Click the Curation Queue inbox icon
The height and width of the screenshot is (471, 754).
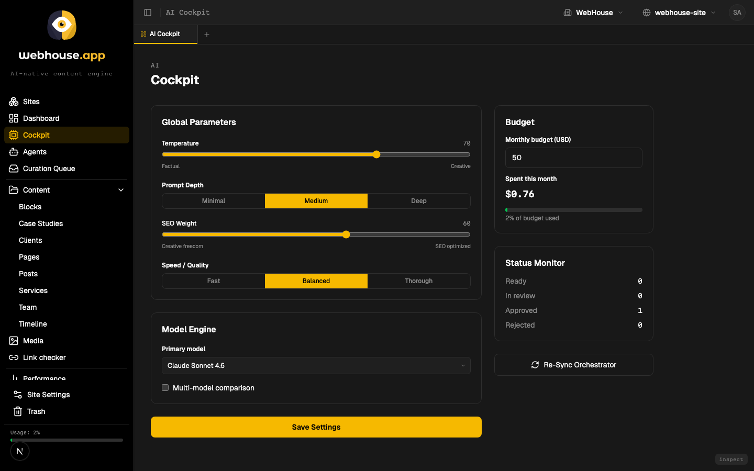(x=14, y=169)
